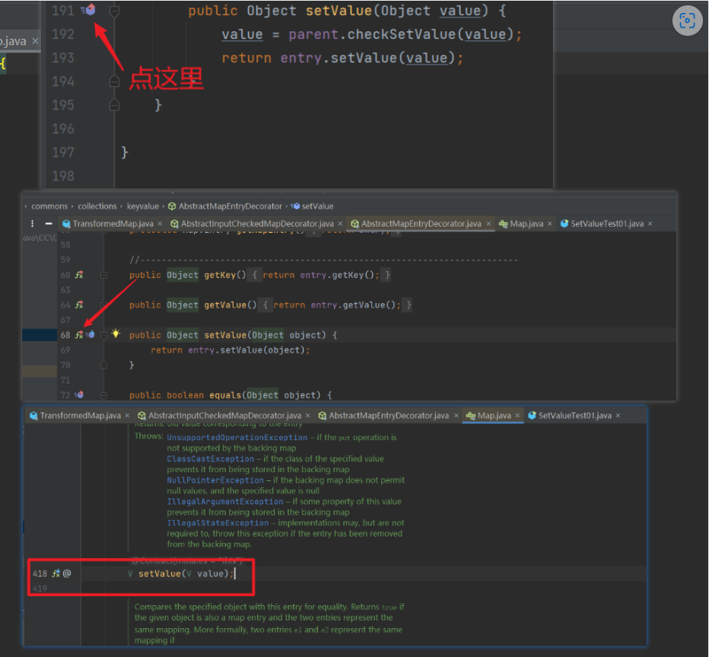Click line number 71 in the gutter
This screenshot has height=657, width=709.
[x=65, y=380]
